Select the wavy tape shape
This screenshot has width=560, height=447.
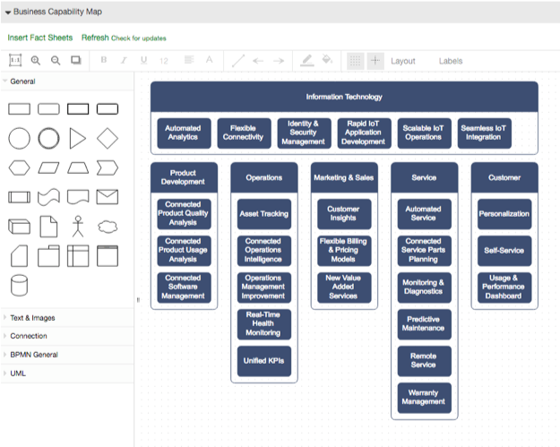(48, 197)
